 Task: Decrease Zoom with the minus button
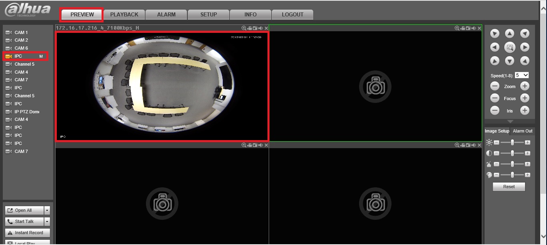[495, 86]
